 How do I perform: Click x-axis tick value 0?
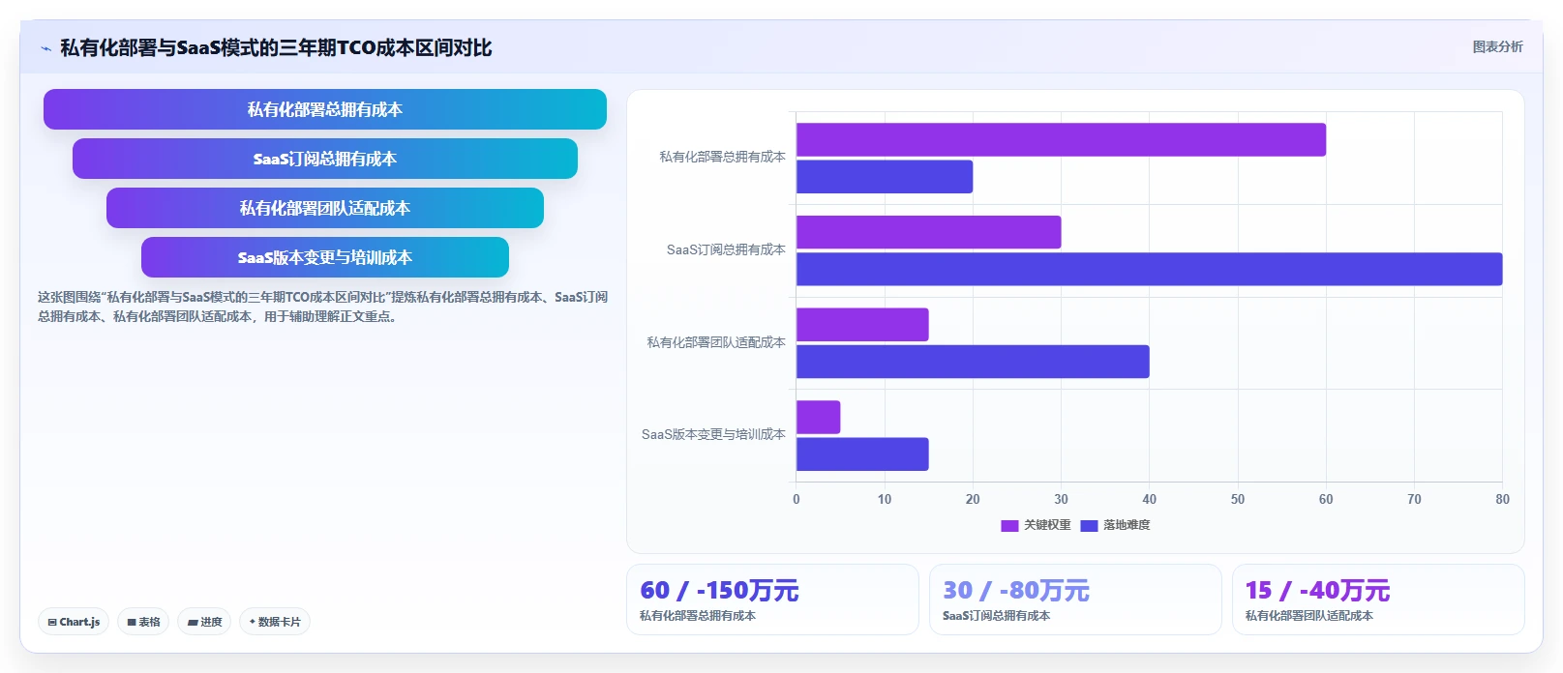point(797,499)
